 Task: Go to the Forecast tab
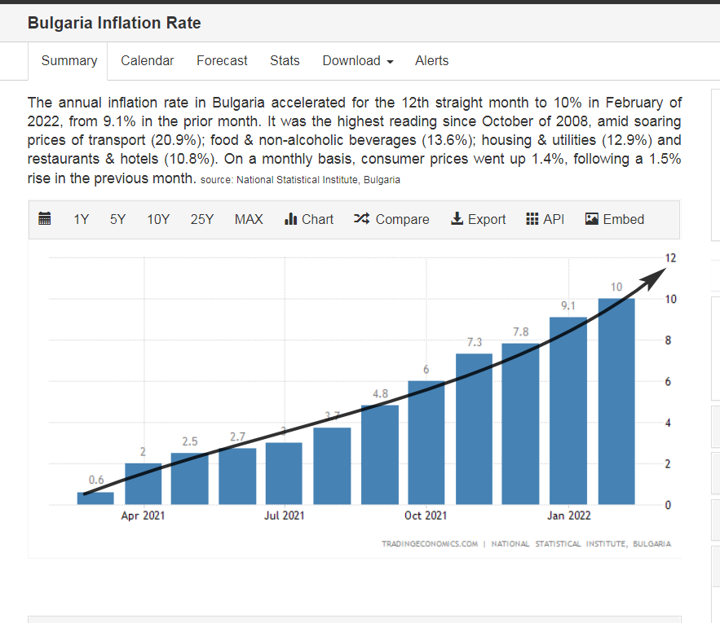(222, 61)
